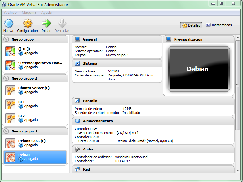The image size is (243, 182).
Task: Select Sistema Operativo Mon... XP icon
Action: (x=10, y=65)
